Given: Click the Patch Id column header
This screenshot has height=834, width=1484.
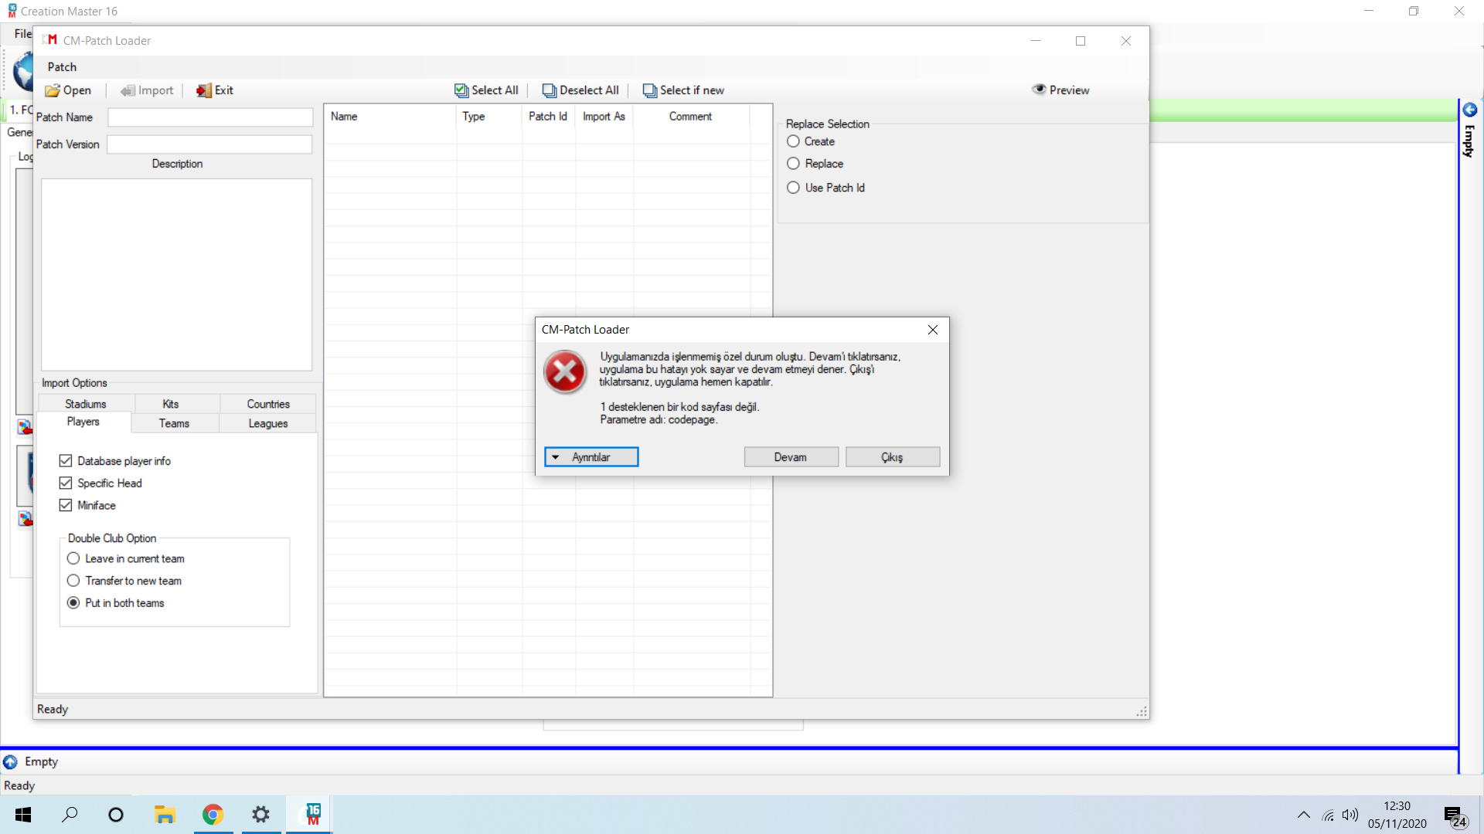Looking at the screenshot, I should coord(548,117).
